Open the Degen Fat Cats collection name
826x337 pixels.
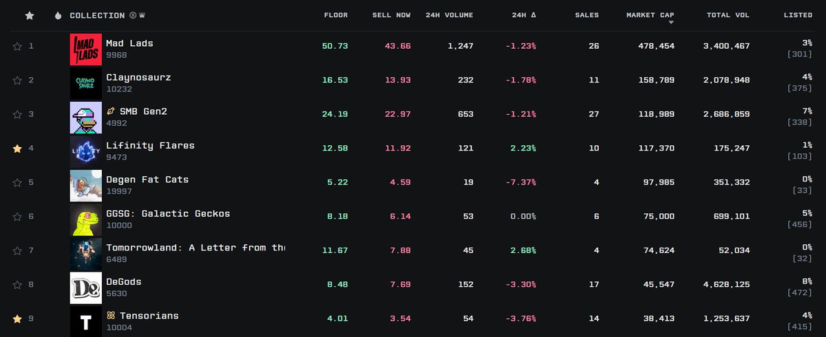pyautogui.click(x=147, y=180)
